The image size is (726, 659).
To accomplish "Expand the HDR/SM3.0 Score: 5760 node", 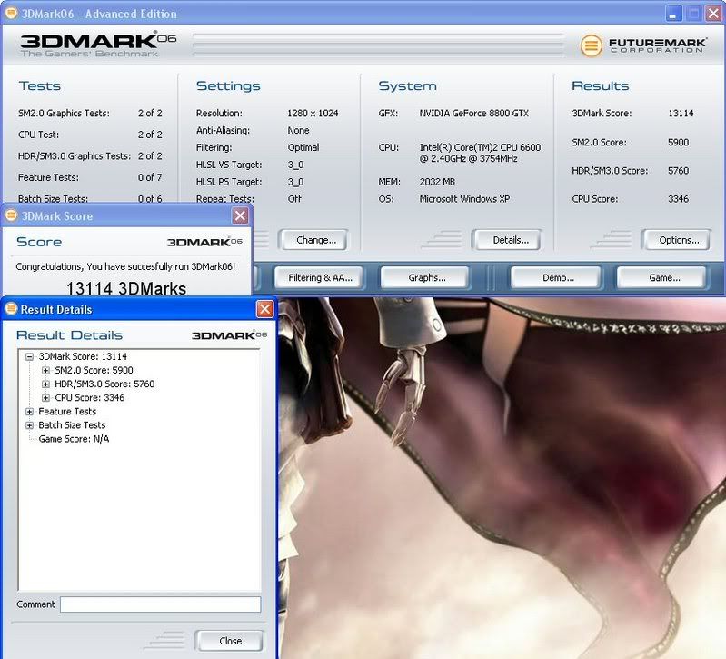I will click(45, 384).
